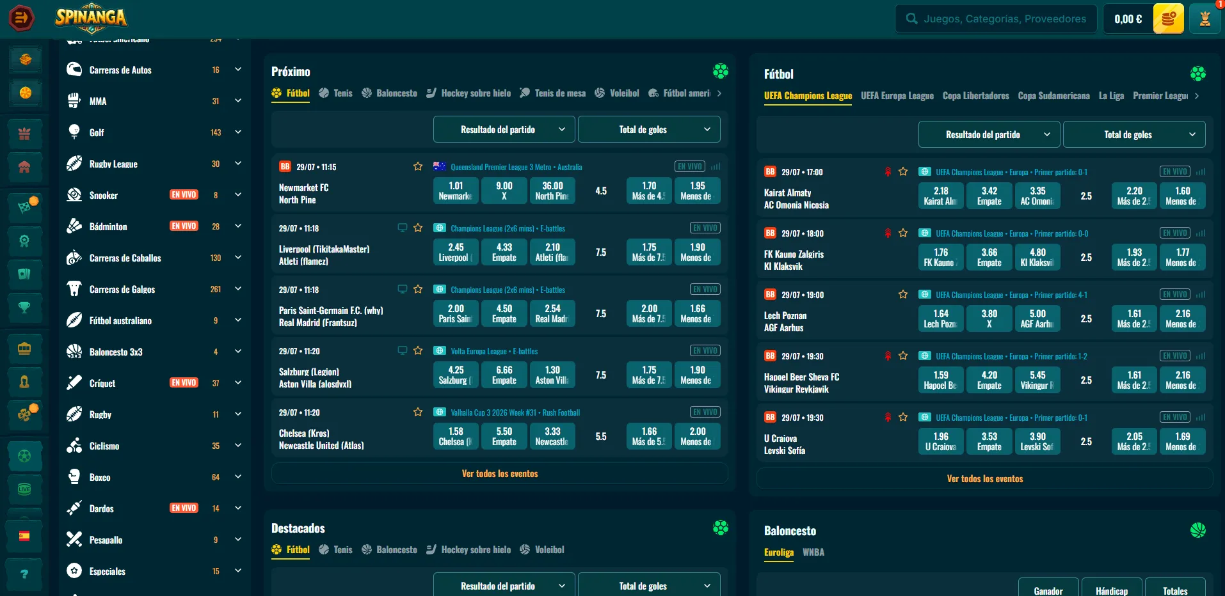Viewport: 1225px width, 596px height.
Task: Open the UEFA Europa League tab
Action: point(897,96)
